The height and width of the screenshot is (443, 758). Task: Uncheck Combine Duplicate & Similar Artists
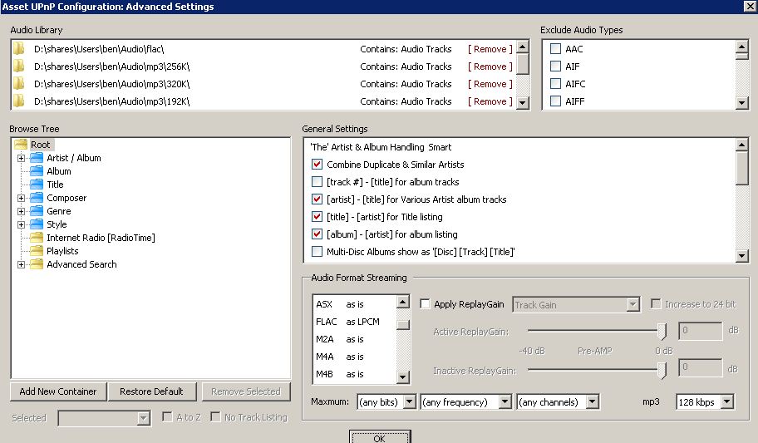click(317, 165)
